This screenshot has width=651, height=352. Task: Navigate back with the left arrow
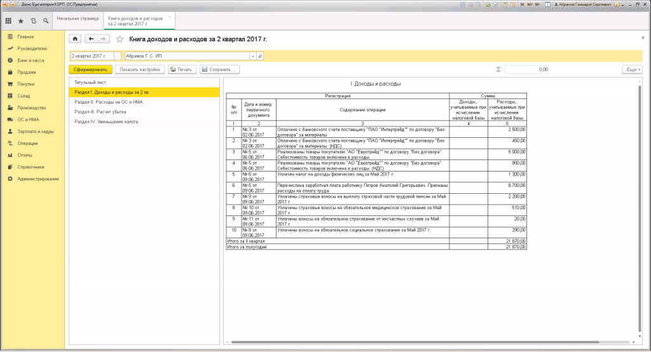tap(91, 39)
